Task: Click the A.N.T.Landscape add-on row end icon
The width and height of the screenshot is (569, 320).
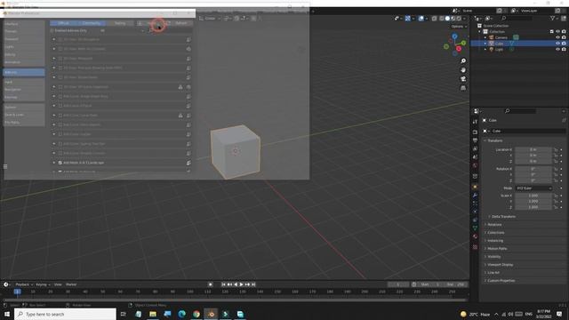Action: pos(188,163)
